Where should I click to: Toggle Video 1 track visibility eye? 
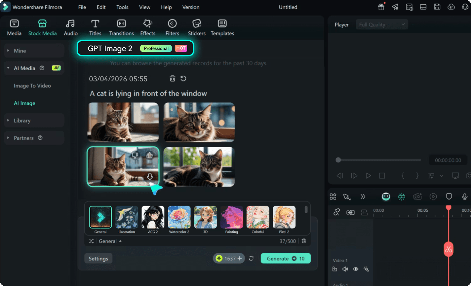pyautogui.click(x=356, y=269)
